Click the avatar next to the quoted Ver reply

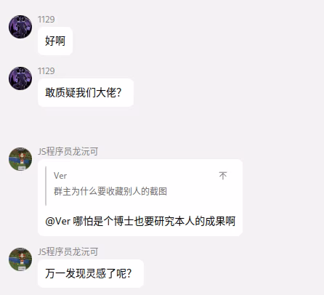20,159
